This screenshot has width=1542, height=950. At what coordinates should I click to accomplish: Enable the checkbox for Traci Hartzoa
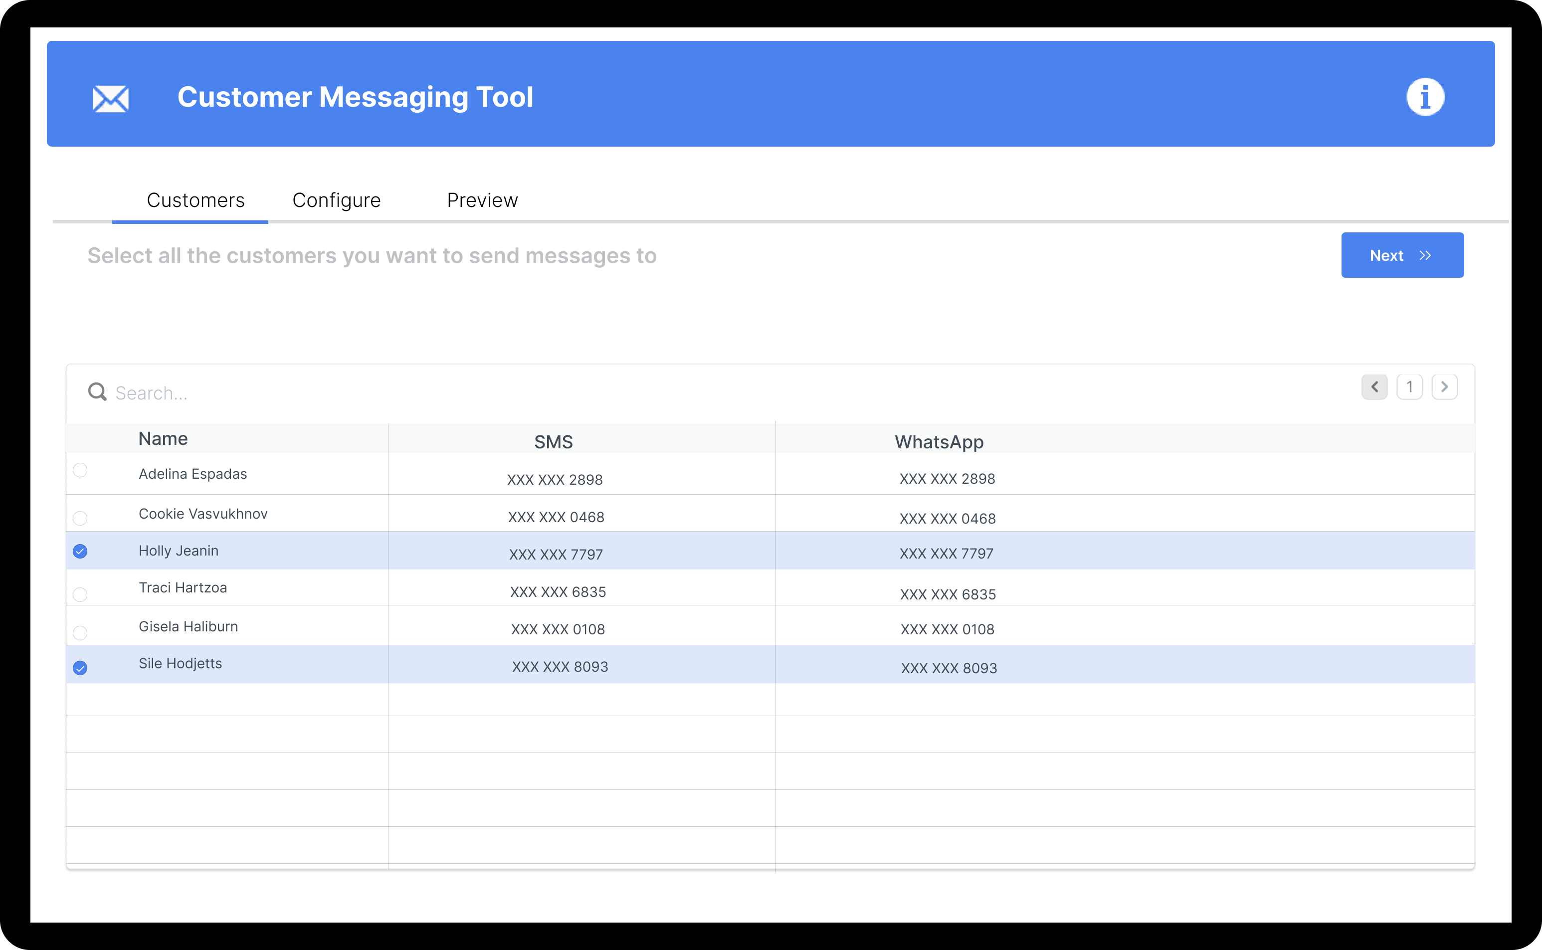(x=80, y=594)
